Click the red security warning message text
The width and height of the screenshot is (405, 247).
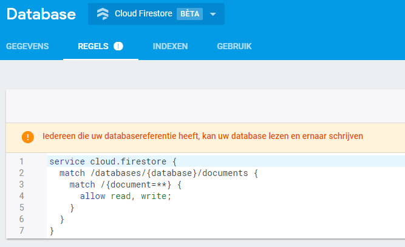(x=202, y=136)
